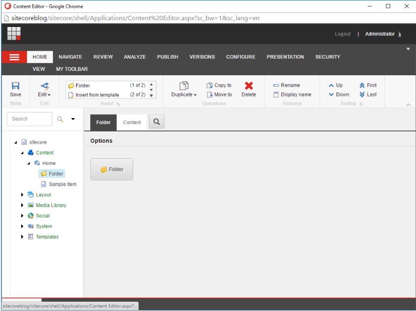Click the Logout link

342,34
